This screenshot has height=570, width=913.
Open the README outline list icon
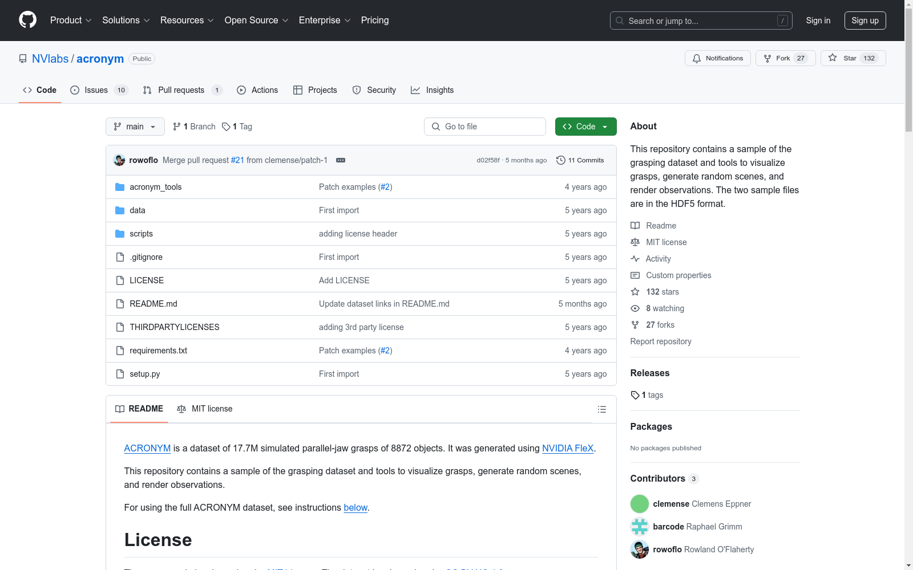(601, 409)
